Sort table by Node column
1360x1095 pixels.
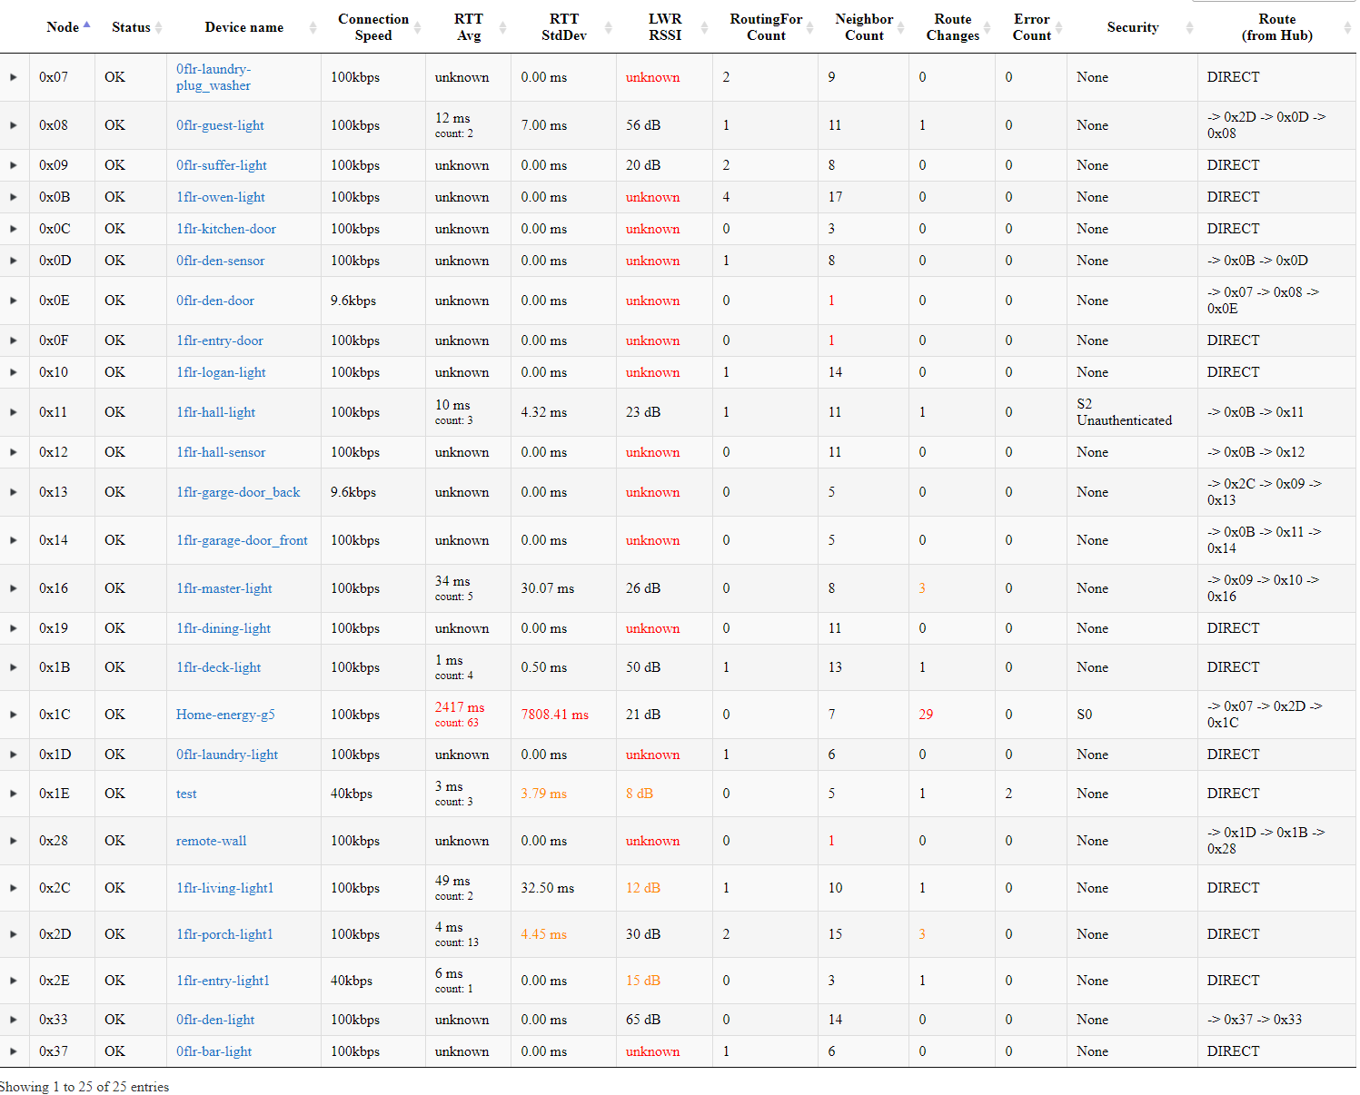click(63, 27)
